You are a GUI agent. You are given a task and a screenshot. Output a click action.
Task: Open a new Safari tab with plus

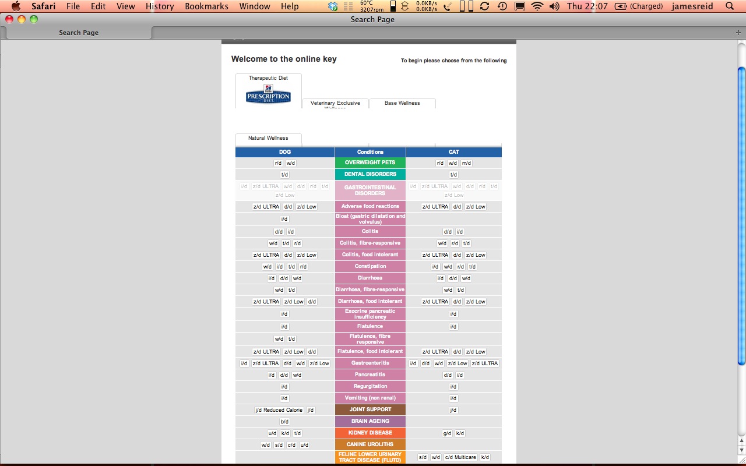(x=738, y=33)
